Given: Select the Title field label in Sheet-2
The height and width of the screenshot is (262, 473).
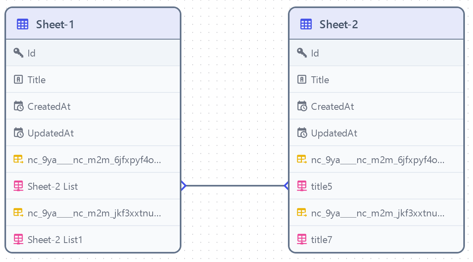Looking at the screenshot, I should coord(320,80).
